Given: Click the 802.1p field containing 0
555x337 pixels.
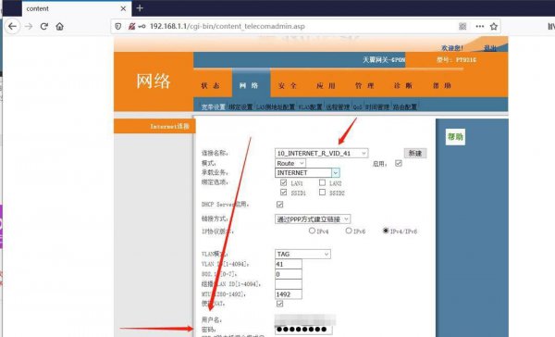Looking at the screenshot, I should tap(289, 274).
